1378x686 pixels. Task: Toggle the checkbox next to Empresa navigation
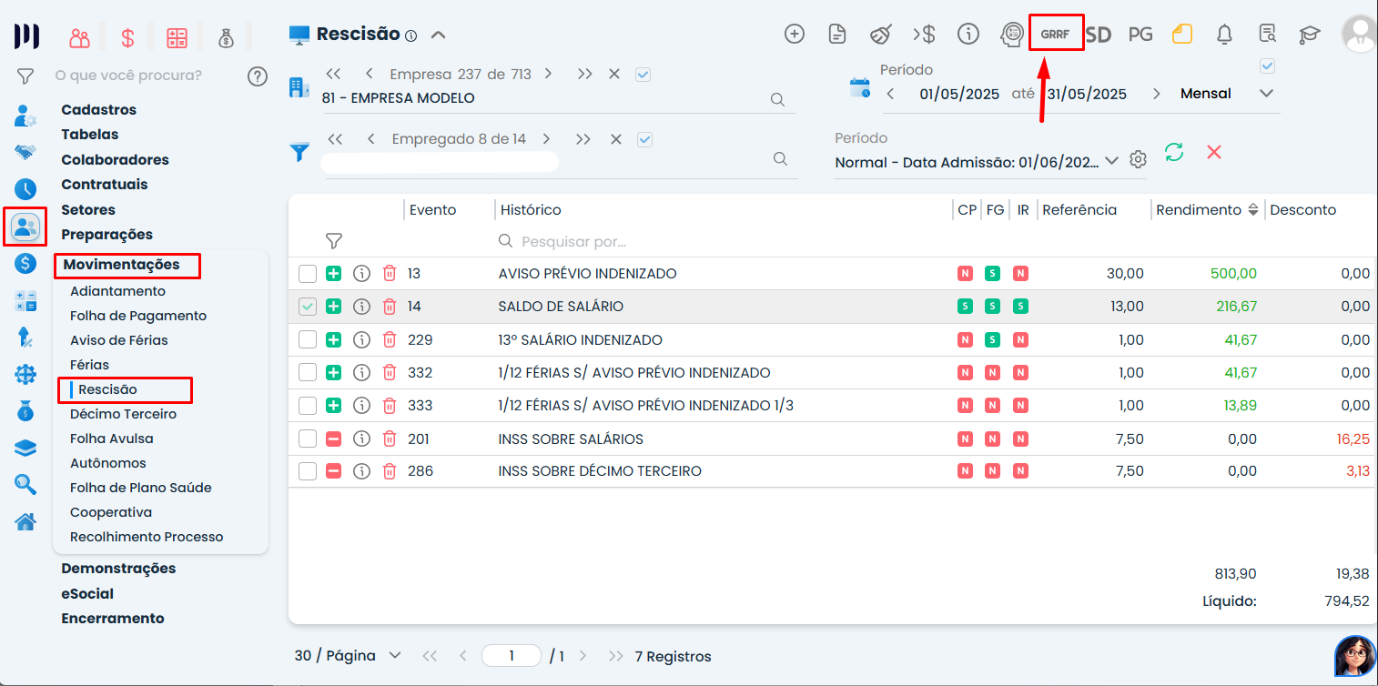(x=643, y=75)
